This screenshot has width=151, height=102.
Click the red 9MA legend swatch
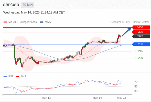[x=17, y=76]
